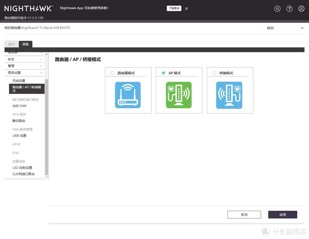Click the NIGHTHAWK logo
The width and height of the screenshot is (309, 239).
(29, 9)
